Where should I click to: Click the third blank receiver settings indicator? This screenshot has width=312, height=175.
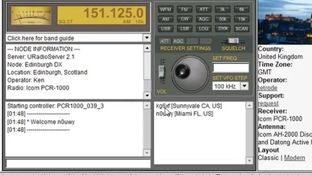coord(192,41)
